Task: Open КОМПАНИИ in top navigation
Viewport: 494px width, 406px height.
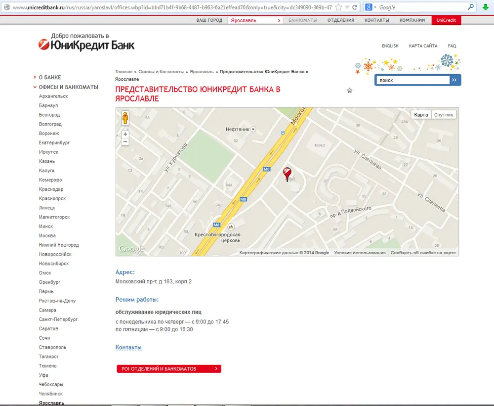Action: click(412, 20)
